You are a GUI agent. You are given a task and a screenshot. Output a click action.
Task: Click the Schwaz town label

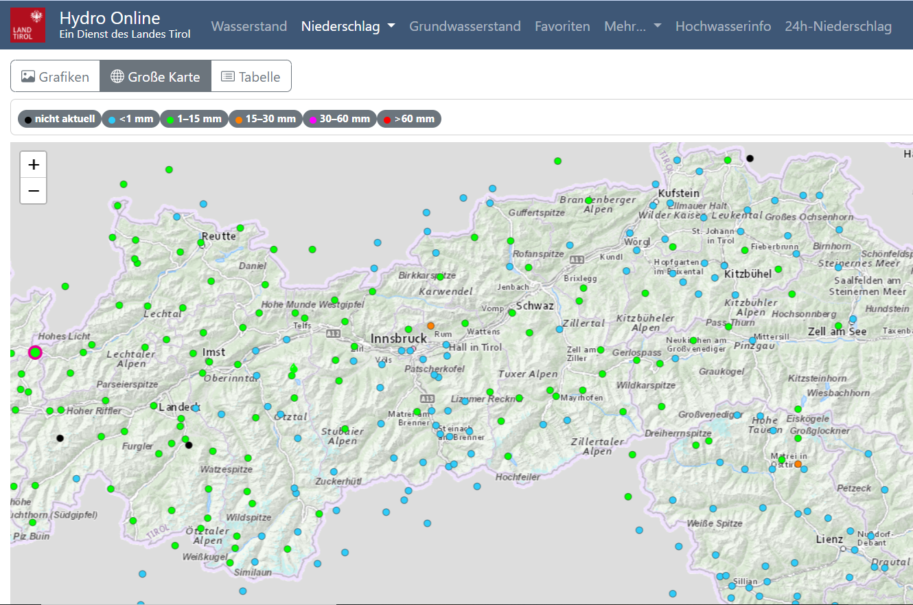tap(535, 306)
